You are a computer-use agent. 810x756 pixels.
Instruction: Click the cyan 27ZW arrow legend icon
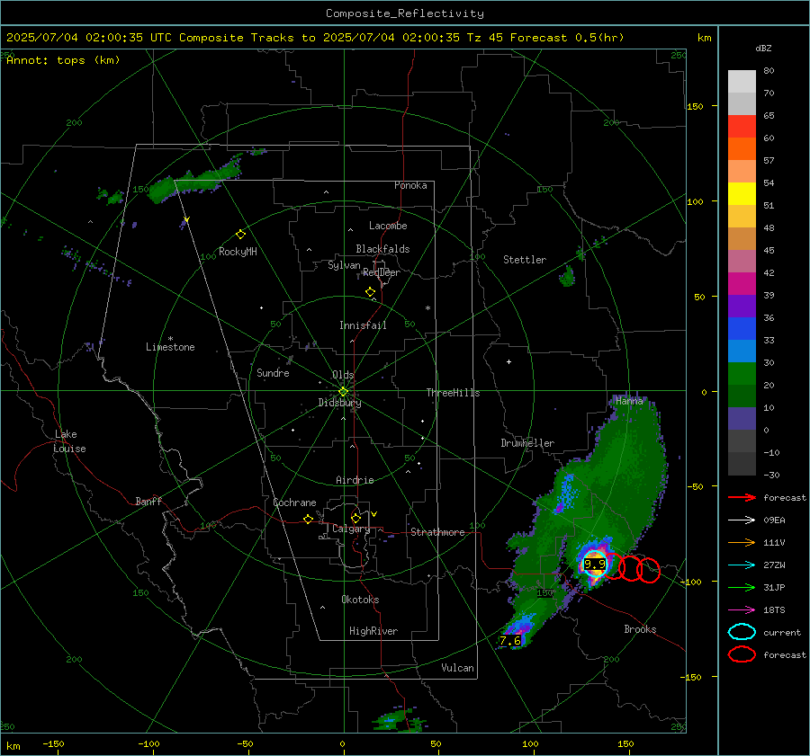[x=742, y=565]
